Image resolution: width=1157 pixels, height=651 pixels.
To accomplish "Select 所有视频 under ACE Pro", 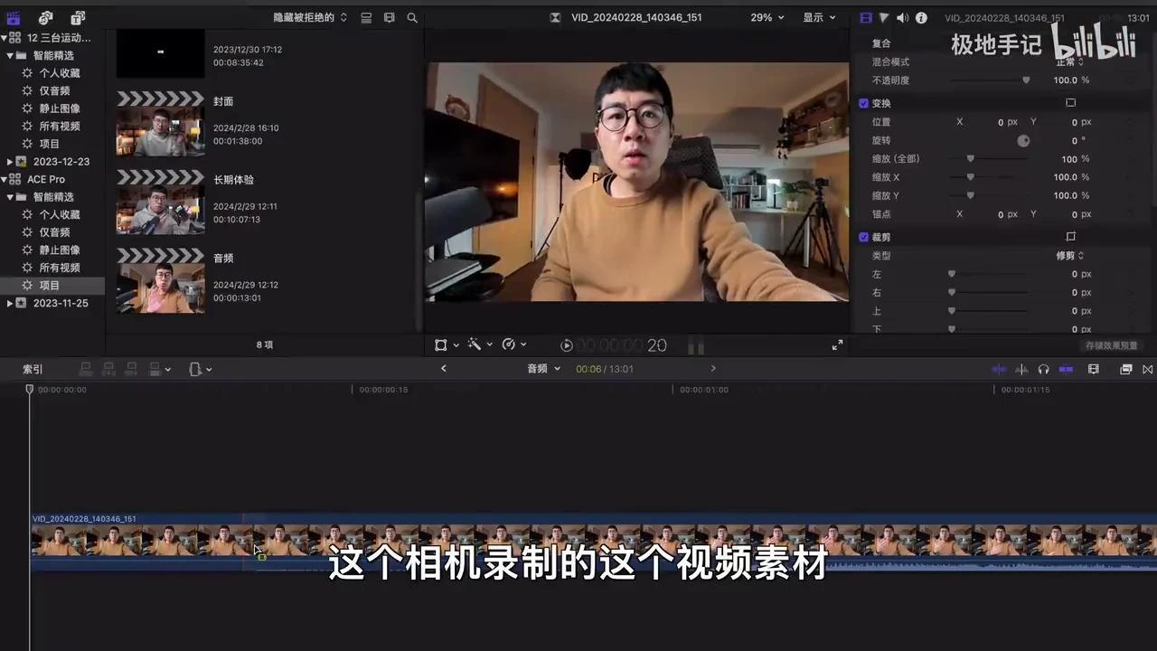I will tap(60, 268).
